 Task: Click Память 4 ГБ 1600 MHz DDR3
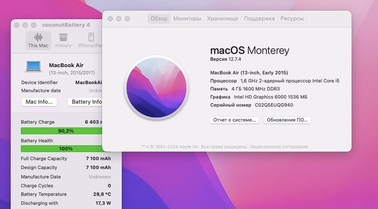click(245, 89)
